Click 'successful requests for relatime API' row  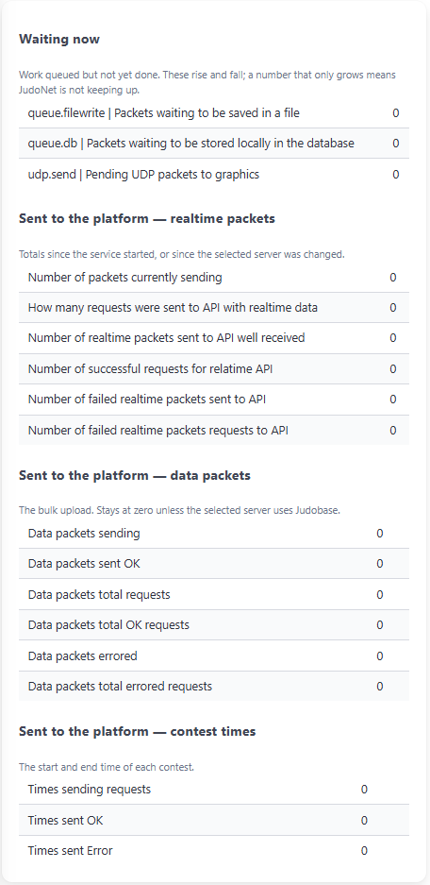(214, 369)
